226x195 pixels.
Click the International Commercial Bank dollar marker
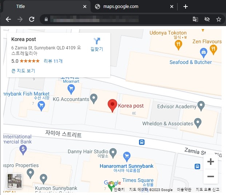[23, 150]
